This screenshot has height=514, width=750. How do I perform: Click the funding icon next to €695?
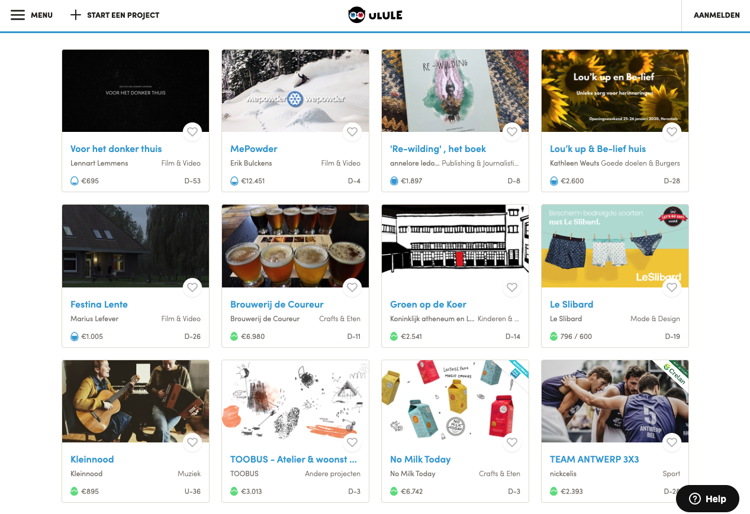[75, 181]
